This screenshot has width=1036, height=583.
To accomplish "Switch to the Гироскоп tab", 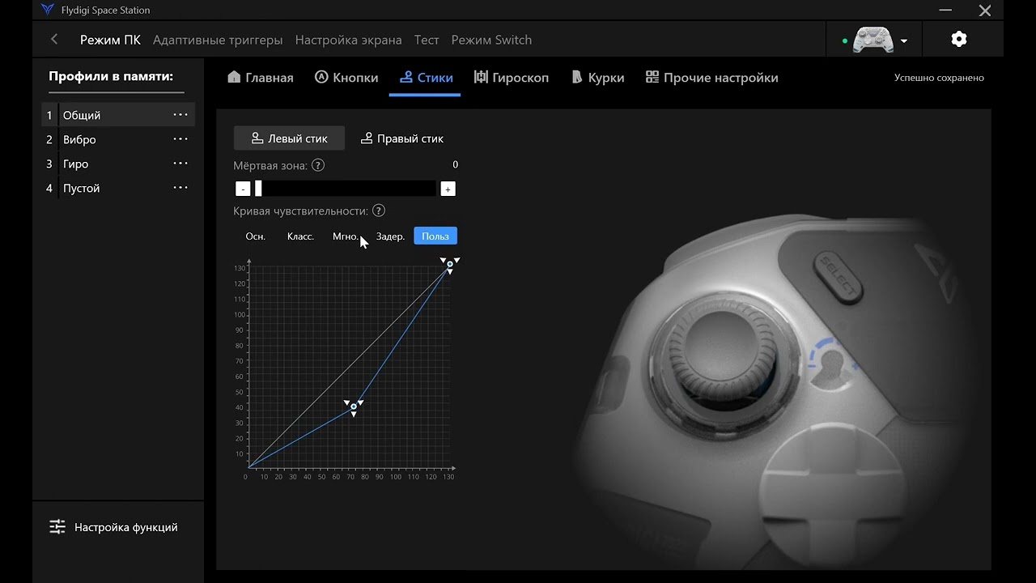I will (512, 78).
